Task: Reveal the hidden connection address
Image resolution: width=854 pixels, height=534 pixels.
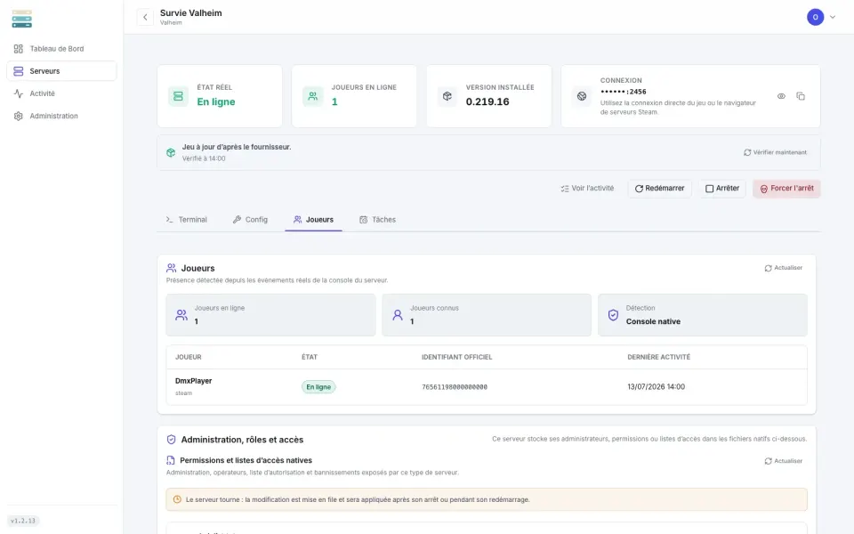Action: click(781, 96)
